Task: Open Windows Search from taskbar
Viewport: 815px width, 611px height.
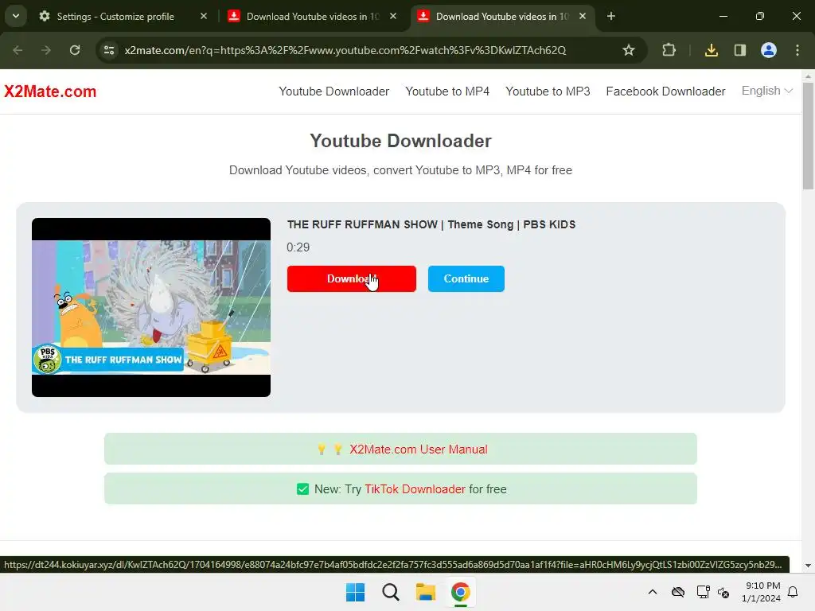Action: tap(390, 592)
